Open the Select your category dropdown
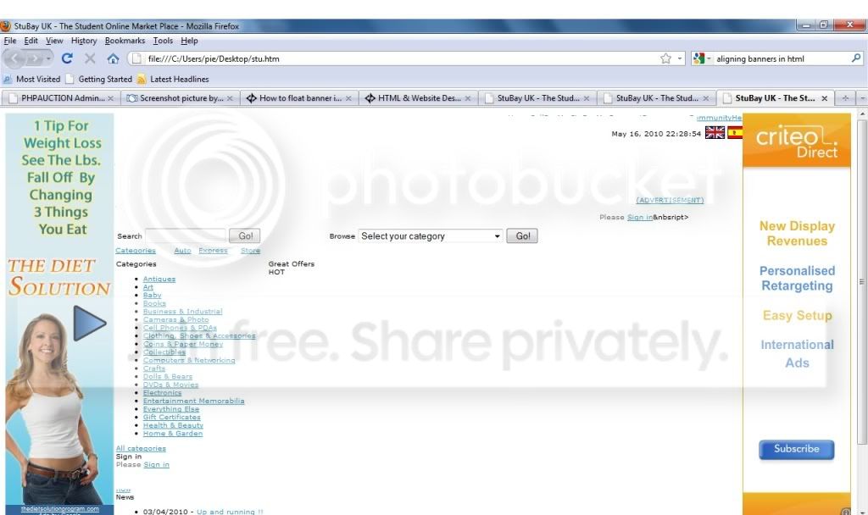Screen dimensions: 868x515 click(x=431, y=235)
